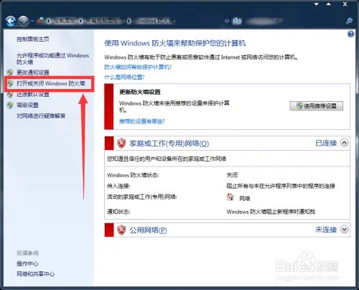This screenshot has width=359, height=290.
Task: Click 未连接 status text
Action: tap(326, 230)
